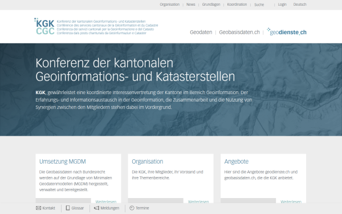Go to Geobasisdaten.ch navigation link
Image resolution: width=342 pixels, height=214 pixels.
[239, 33]
